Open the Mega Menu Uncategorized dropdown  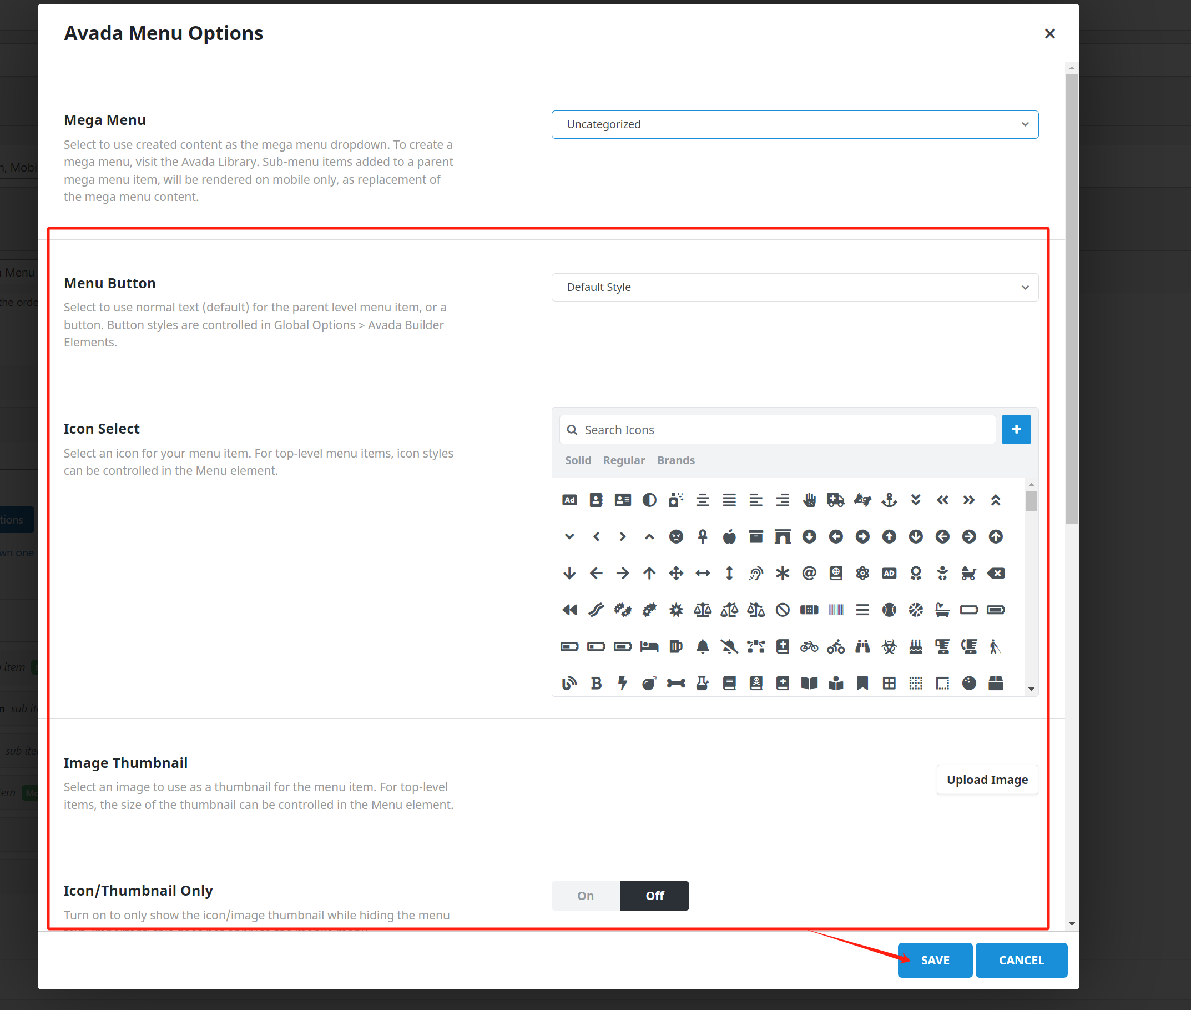click(x=794, y=124)
